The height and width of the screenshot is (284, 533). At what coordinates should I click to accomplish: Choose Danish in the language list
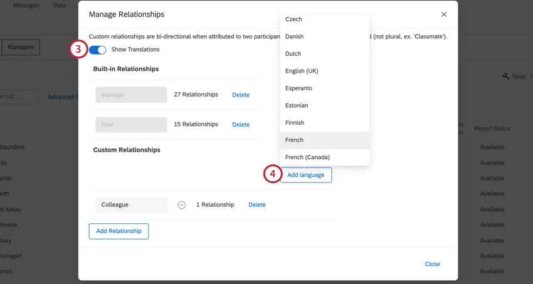pos(294,37)
